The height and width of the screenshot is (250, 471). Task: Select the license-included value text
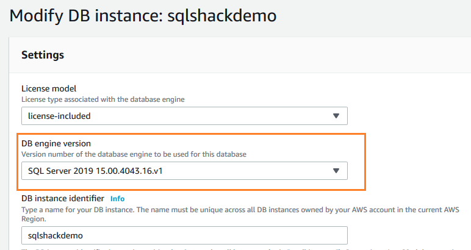point(59,116)
